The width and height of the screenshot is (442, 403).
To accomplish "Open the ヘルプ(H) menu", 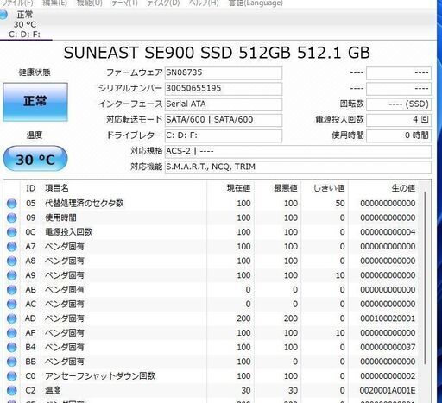I will coord(204,3).
